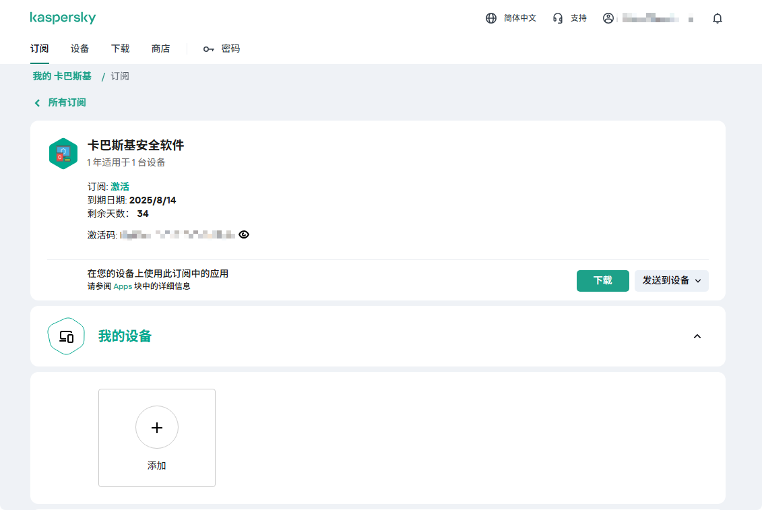This screenshot has height=510, width=762.
Task: Open the notifications bell
Action: [x=718, y=18]
